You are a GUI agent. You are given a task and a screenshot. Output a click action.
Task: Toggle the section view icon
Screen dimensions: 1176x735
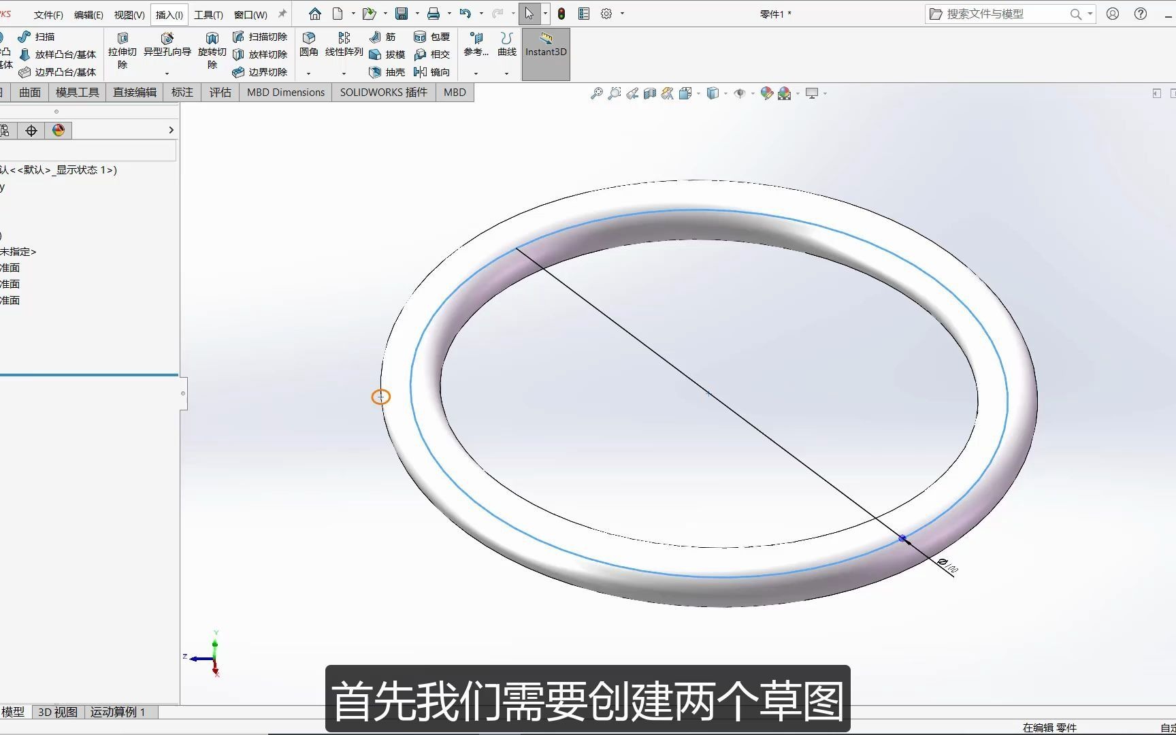(649, 93)
